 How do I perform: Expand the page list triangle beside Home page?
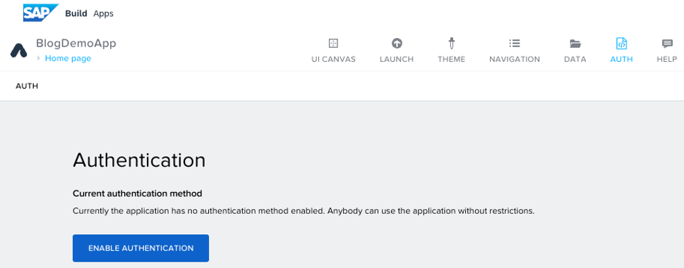39,58
